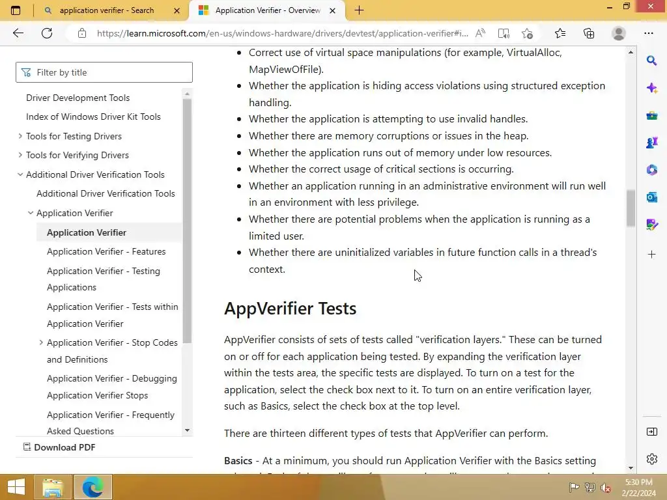Expand Tools for Verifying Drivers node

(x=20, y=155)
